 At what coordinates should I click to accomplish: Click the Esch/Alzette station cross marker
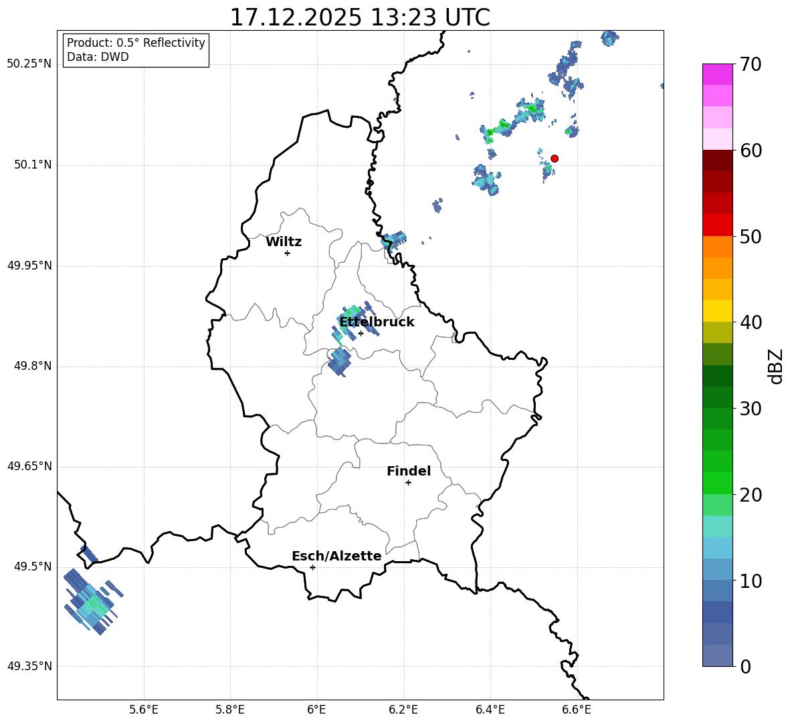point(312,567)
